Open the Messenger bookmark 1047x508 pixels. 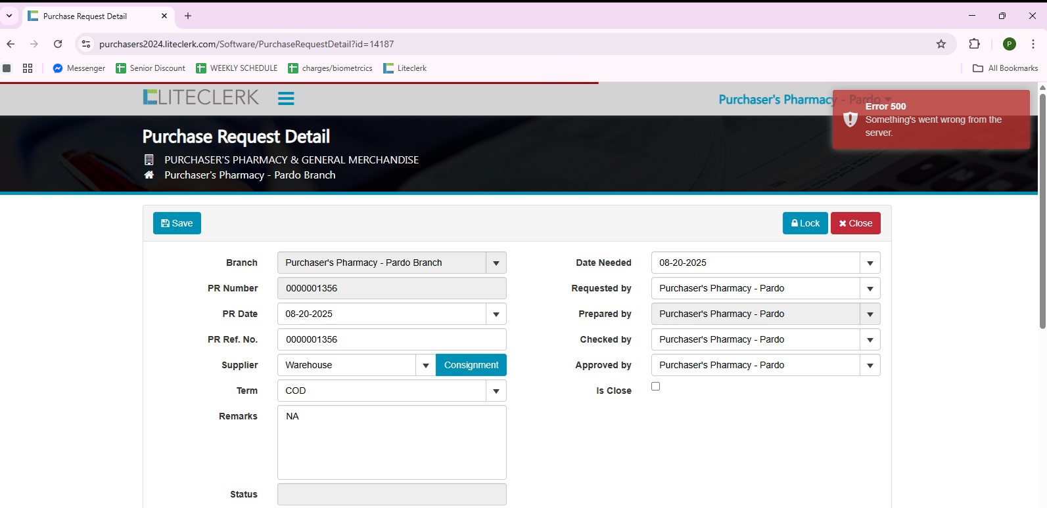[79, 68]
